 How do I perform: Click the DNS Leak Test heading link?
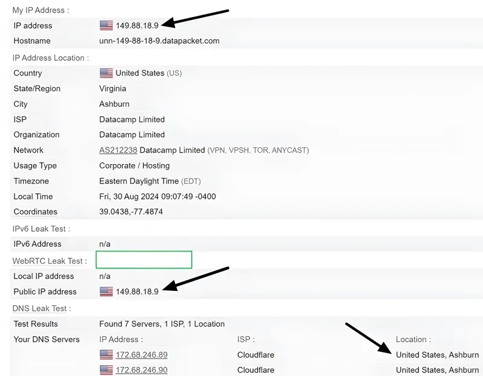pos(39,308)
